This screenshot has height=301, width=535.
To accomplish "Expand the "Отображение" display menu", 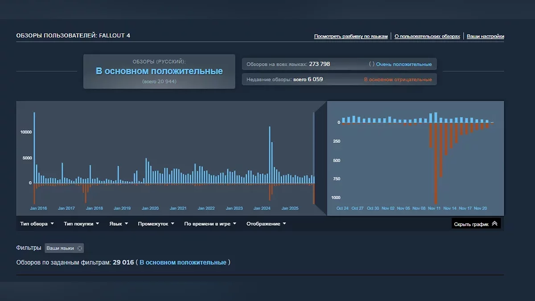I will (x=266, y=224).
